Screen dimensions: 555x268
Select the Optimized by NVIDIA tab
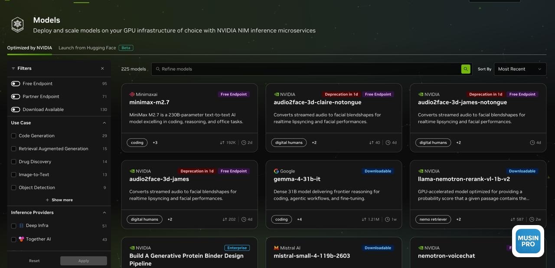(29, 48)
